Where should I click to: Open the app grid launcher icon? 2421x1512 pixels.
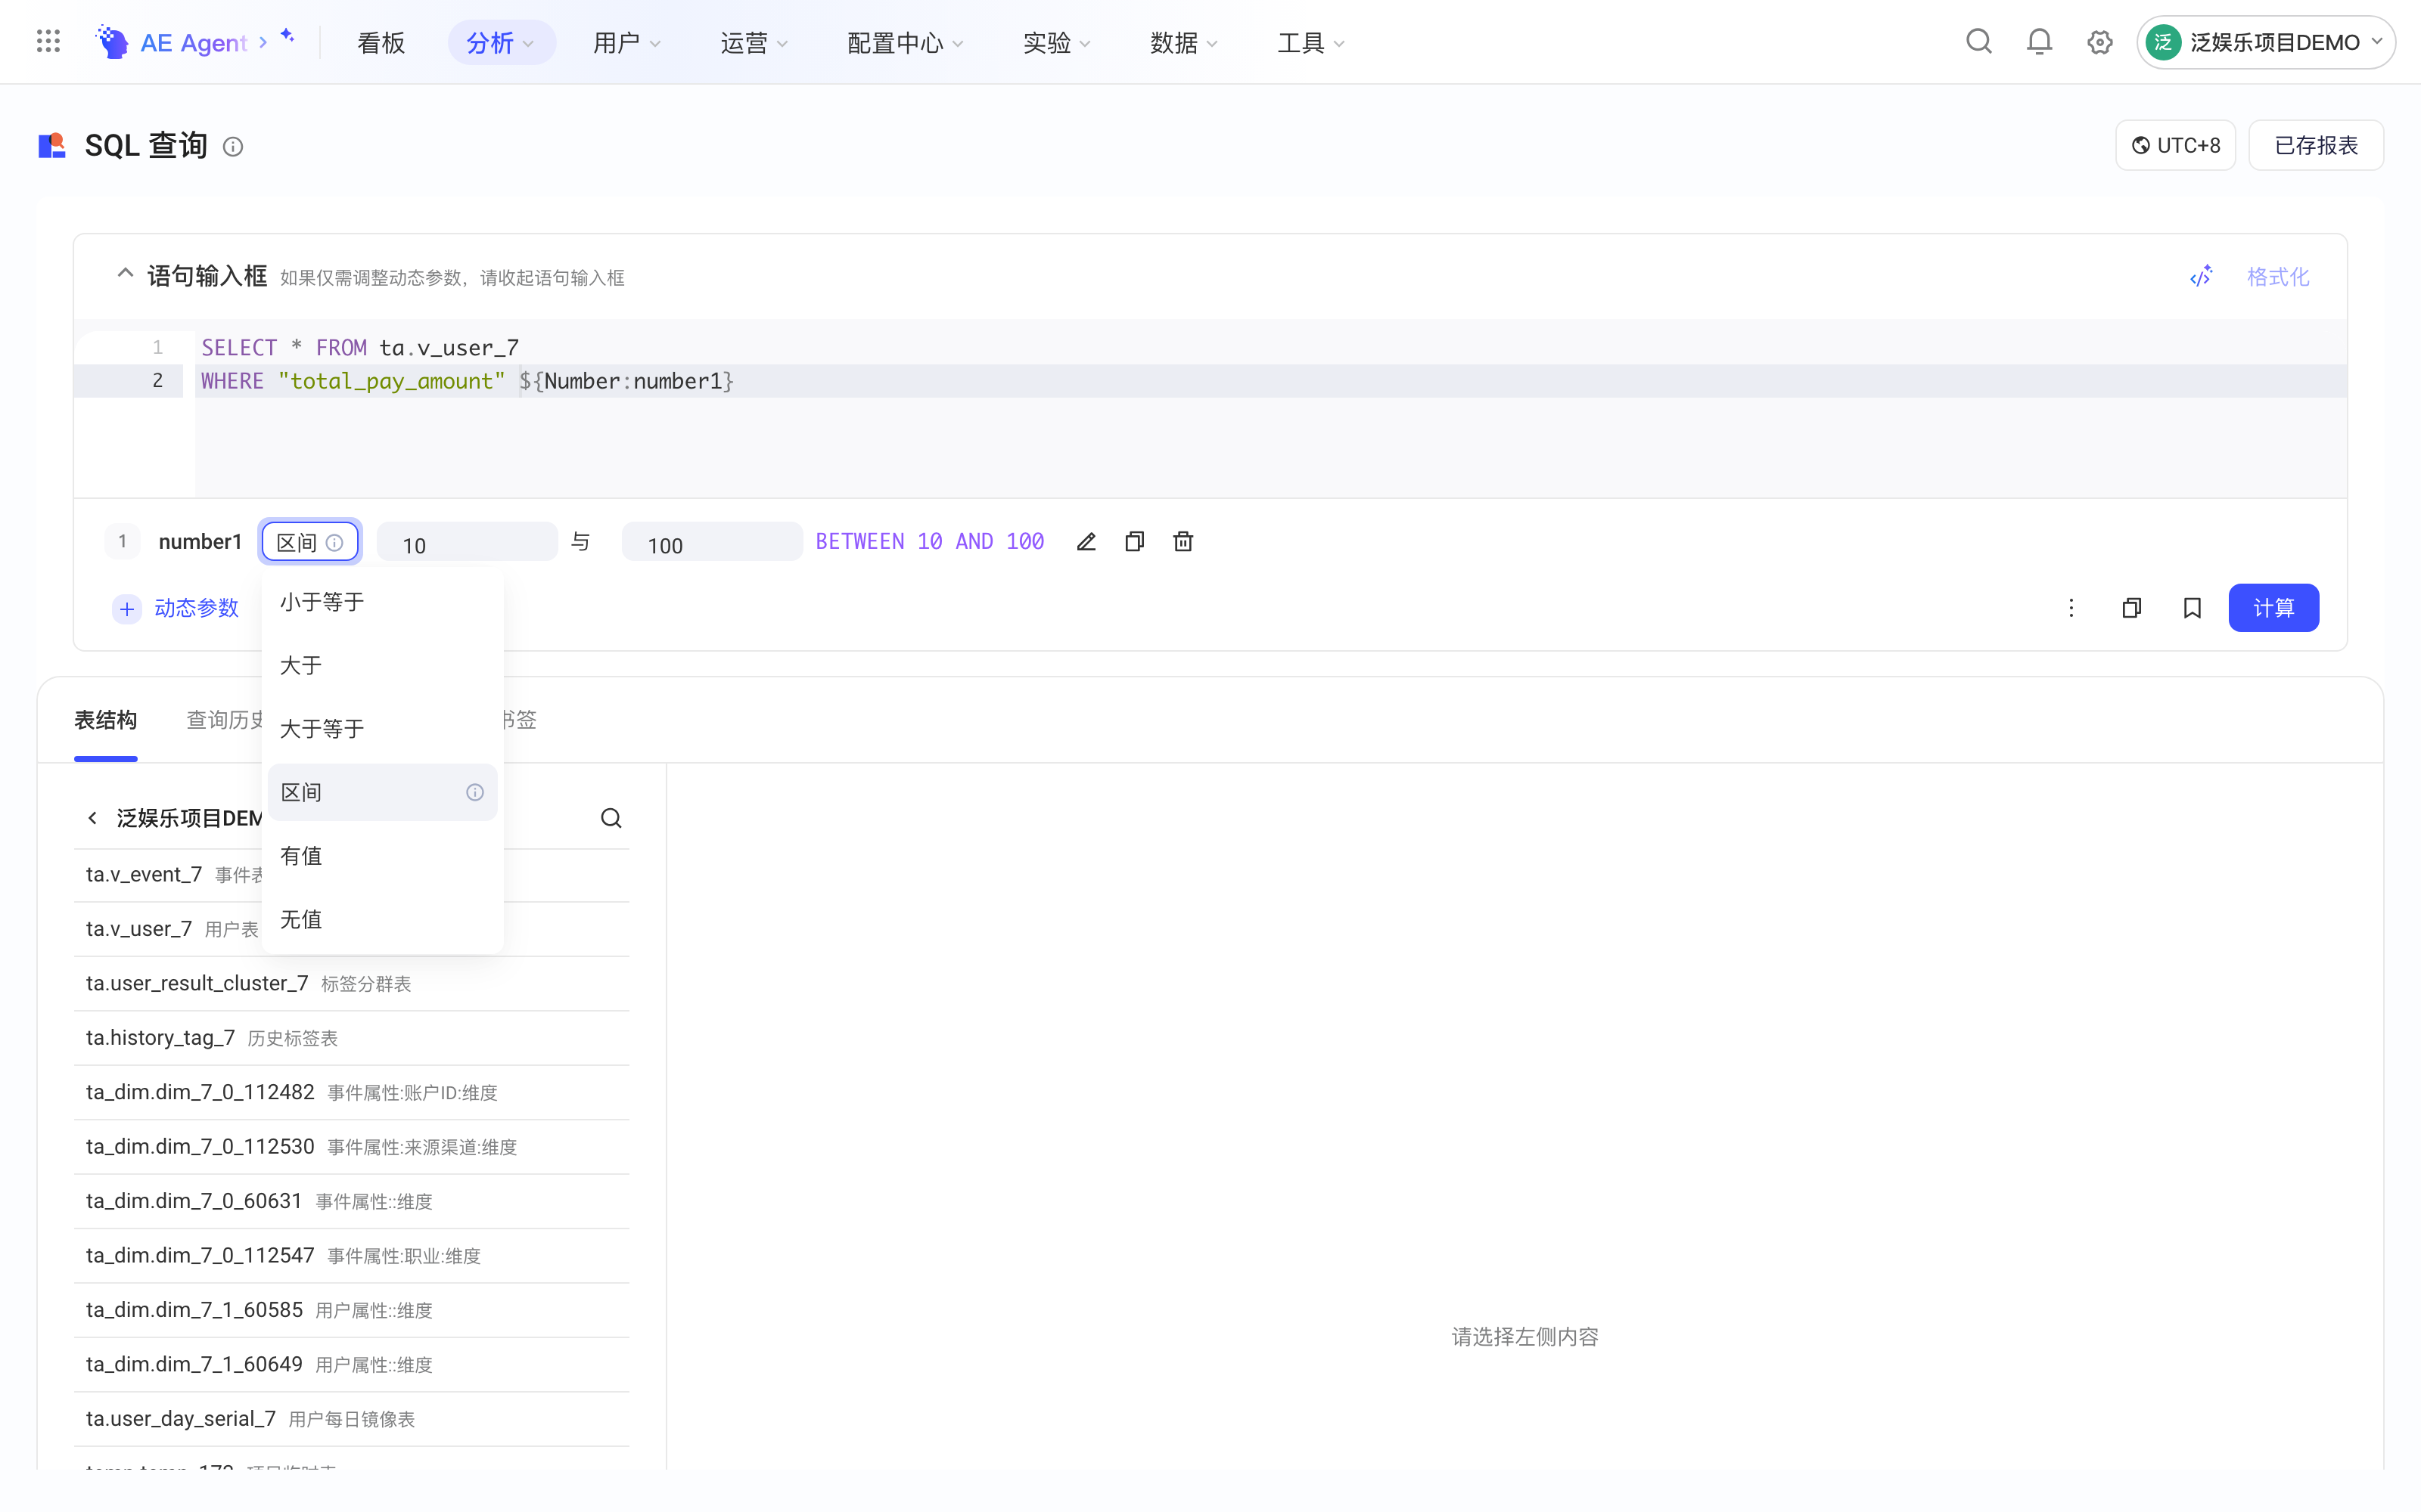(x=48, y=41)
